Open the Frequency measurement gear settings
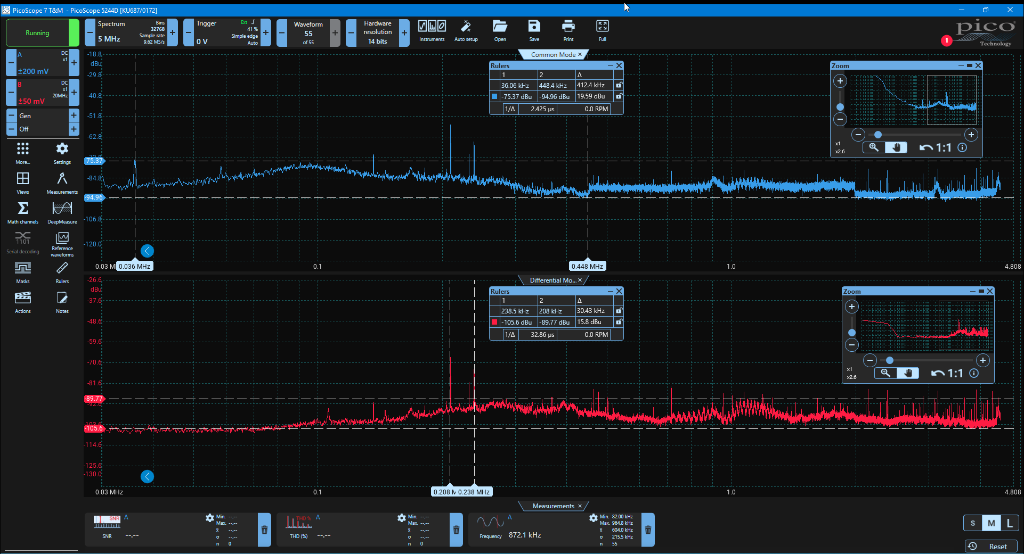This screenshot has width=1024, height=554. click(x=594, y=518)
